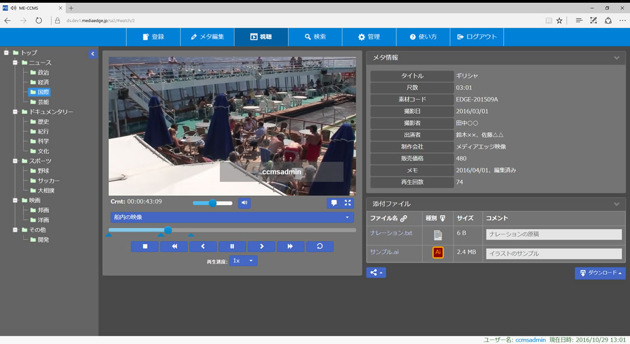Open the ダウンロード menu
This screenshot has width=630, height=344.
pos(600,273)
